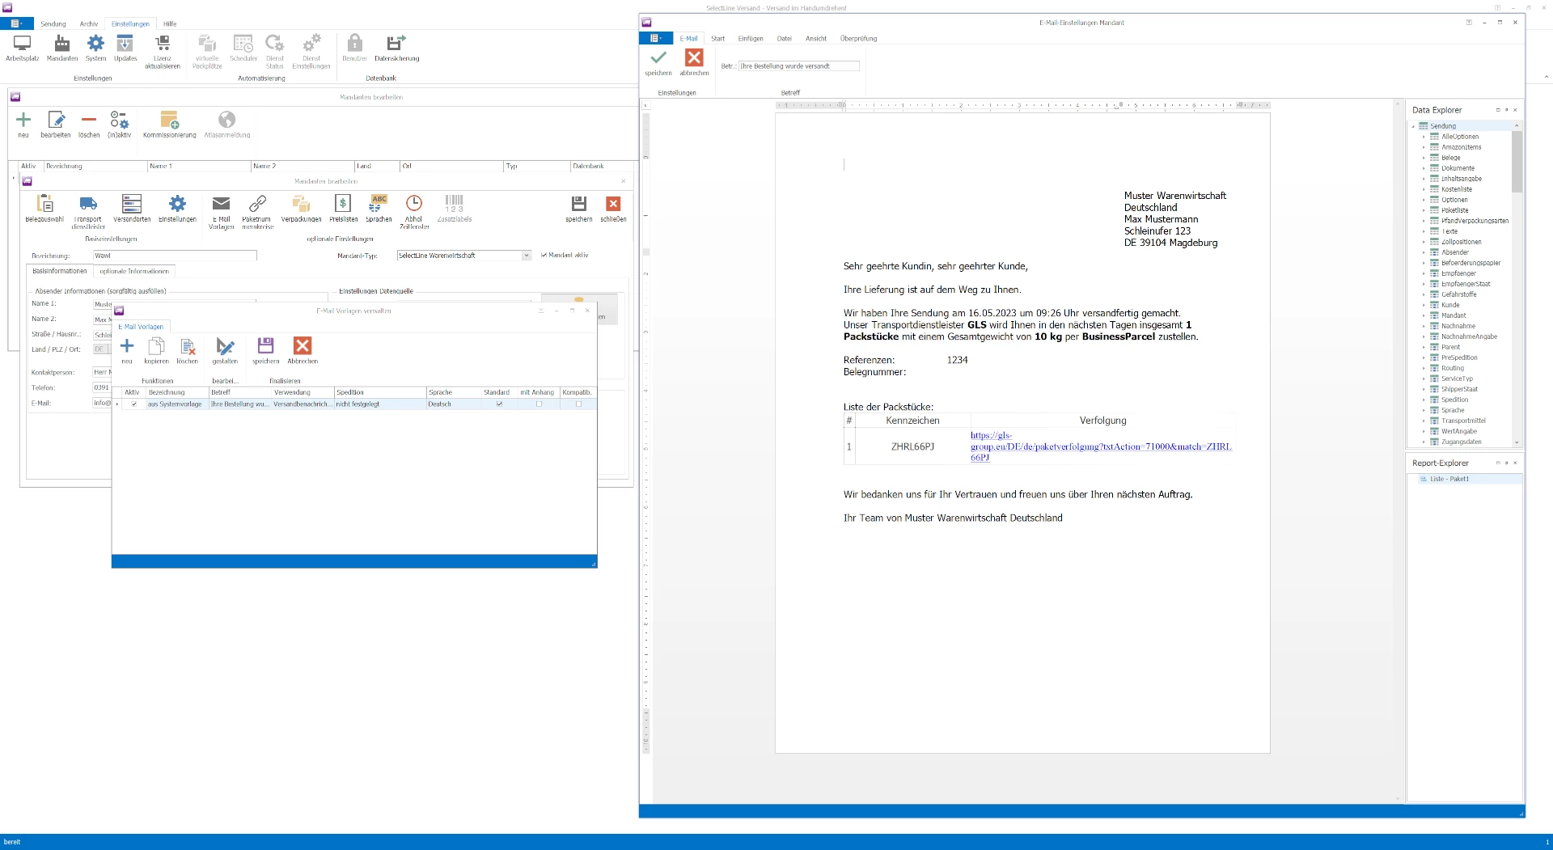Open the optionale Informationen tab

tap(134, 272)
